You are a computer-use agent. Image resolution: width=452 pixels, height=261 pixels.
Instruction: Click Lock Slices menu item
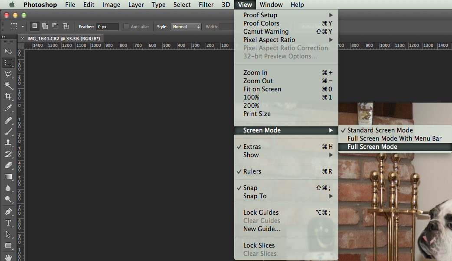tap(286, 245)
